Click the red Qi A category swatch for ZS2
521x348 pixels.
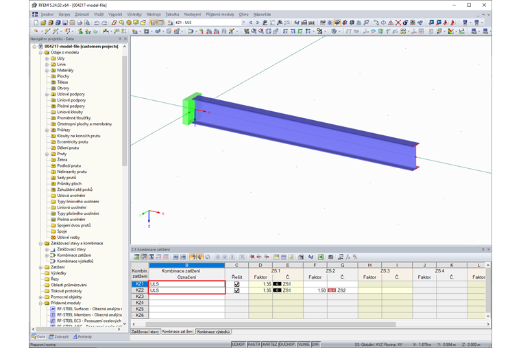[x=332, y=290]
